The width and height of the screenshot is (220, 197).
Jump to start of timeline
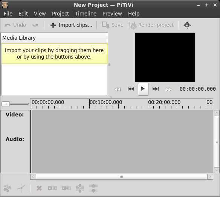click(131, 89)
